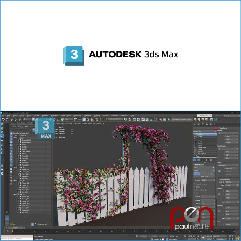The image size is (241, 241).
Task: Click Select in Scene Explorer menu
Action: 14,127
